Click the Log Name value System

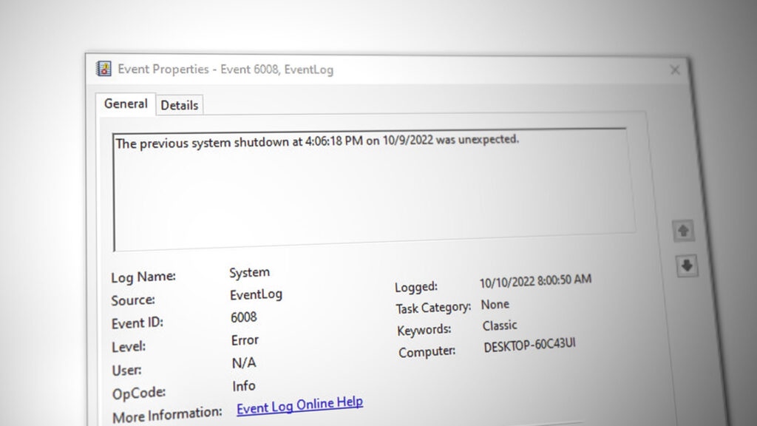249,271
